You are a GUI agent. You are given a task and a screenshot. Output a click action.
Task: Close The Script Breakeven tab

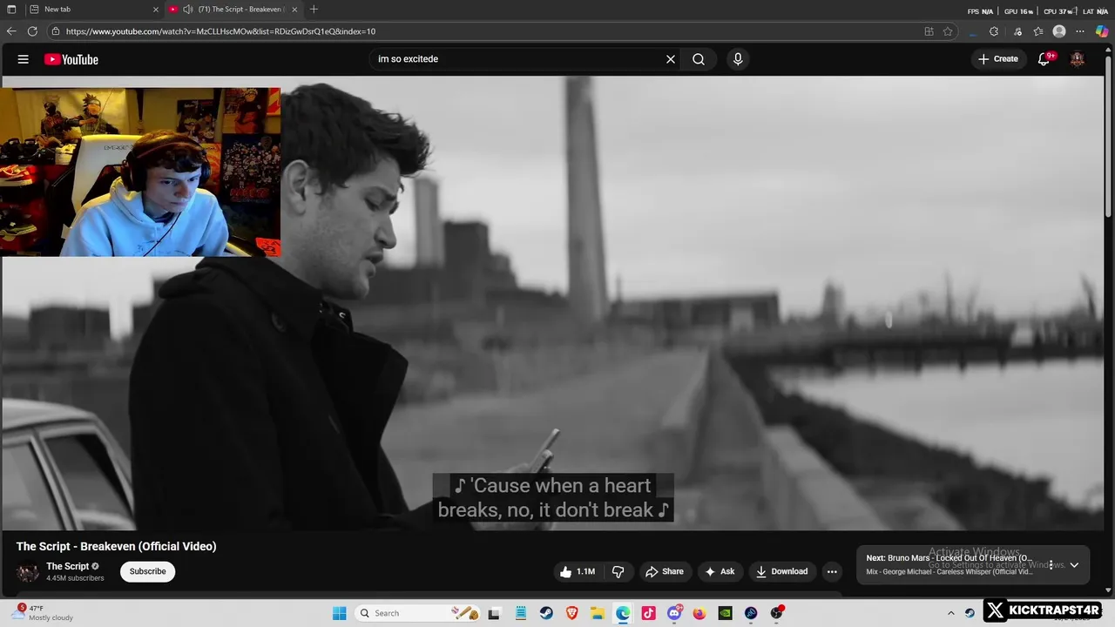294,10
